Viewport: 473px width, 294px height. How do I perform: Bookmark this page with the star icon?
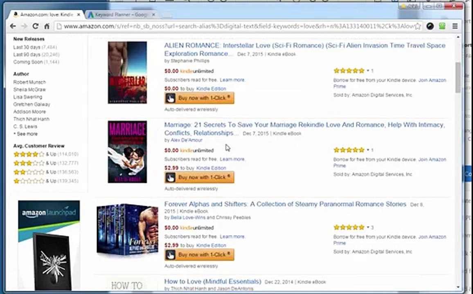pos(417,27)
